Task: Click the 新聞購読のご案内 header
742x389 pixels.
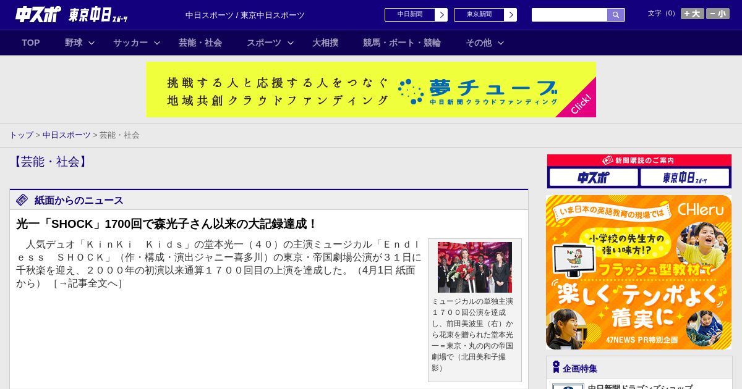Action: point(639,160)
